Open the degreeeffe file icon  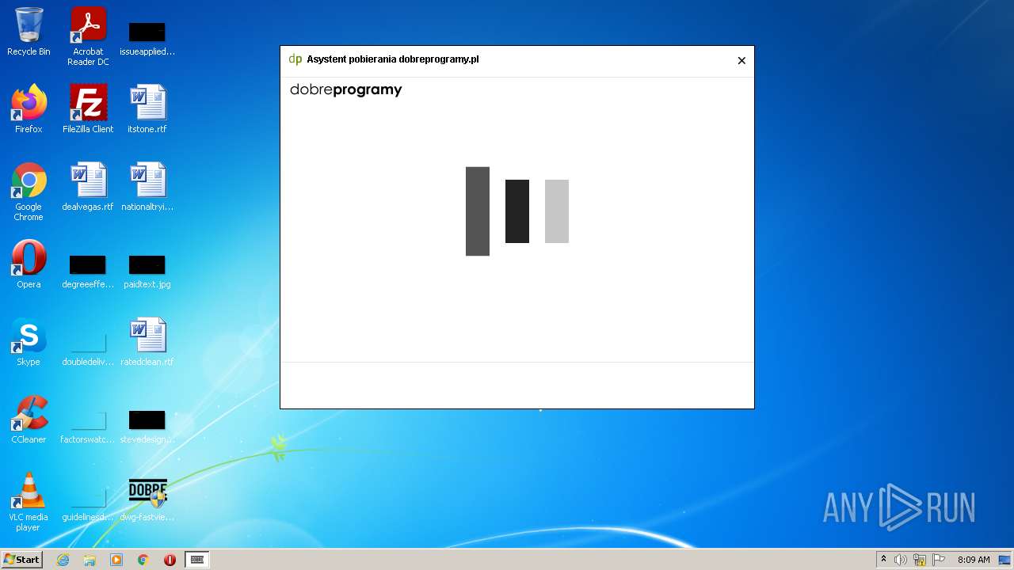click(x=88, y=271)
